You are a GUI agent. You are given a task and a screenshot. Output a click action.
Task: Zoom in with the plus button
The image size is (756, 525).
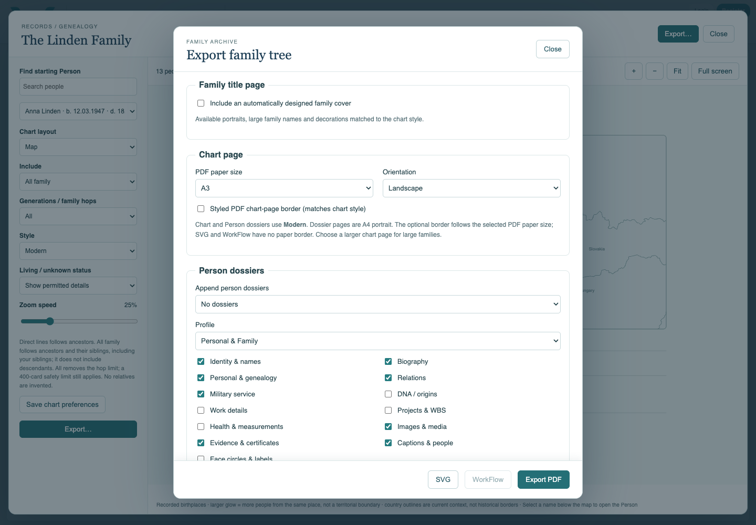point(634,71)
